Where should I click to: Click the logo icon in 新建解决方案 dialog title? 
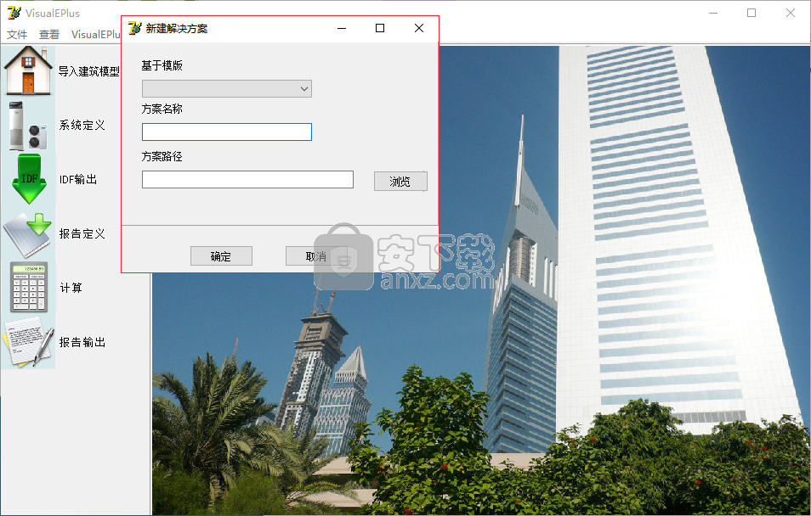134,28
